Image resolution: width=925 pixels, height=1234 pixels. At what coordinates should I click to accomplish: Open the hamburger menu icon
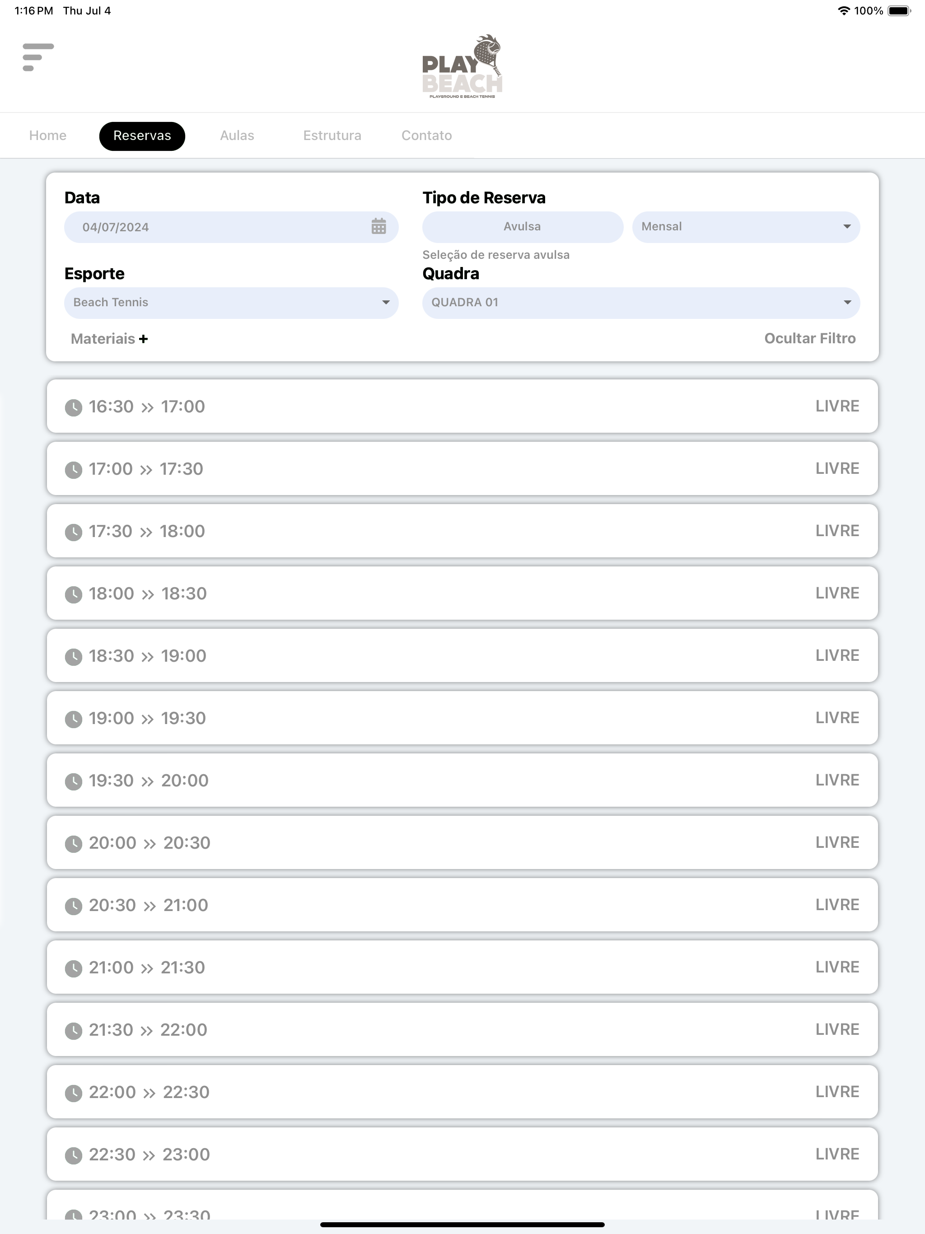point(38,57)
